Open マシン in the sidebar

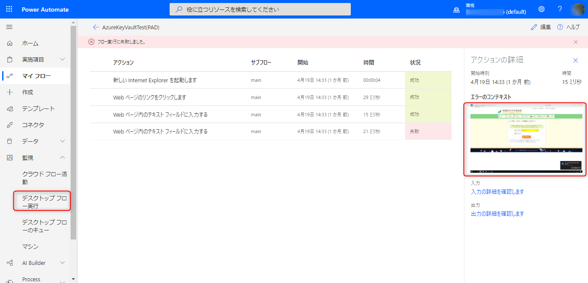tap(30, 246)
